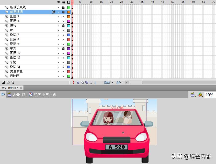The image size is (216, 164).
Task: Click Show All as Outlines square header
Action: pos(69,2)
